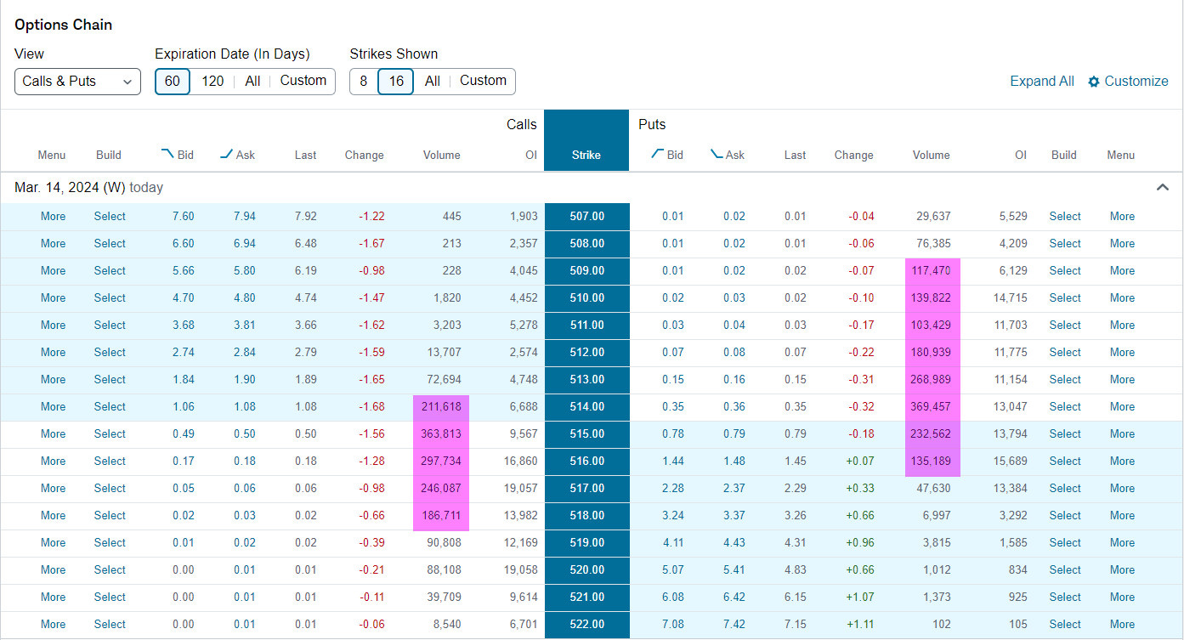
Task: Sort by calls Ask column header
Action: 238,155
